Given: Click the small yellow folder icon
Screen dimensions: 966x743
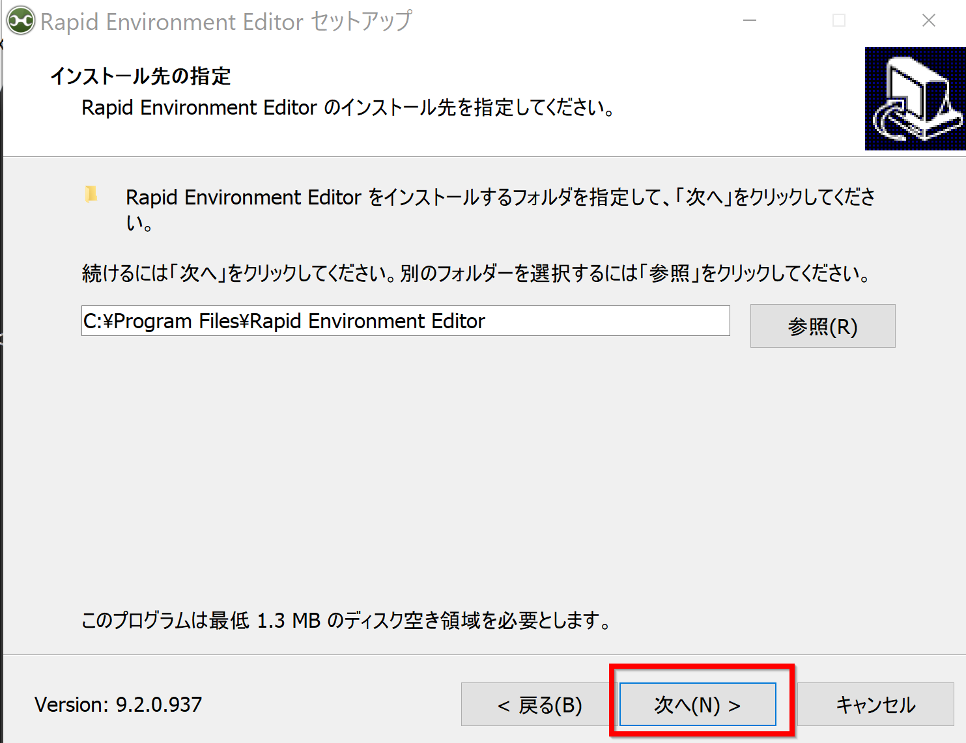Looking at the screenshot, I should (91, 194).
